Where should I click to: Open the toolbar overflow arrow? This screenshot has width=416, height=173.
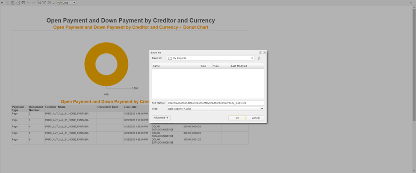tap(53, 4)
